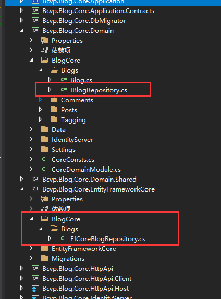Click the Properties folder icon under EntityFrameworkCore project
221x299 pixels.
pyautogui.click(x=45, y=199)
